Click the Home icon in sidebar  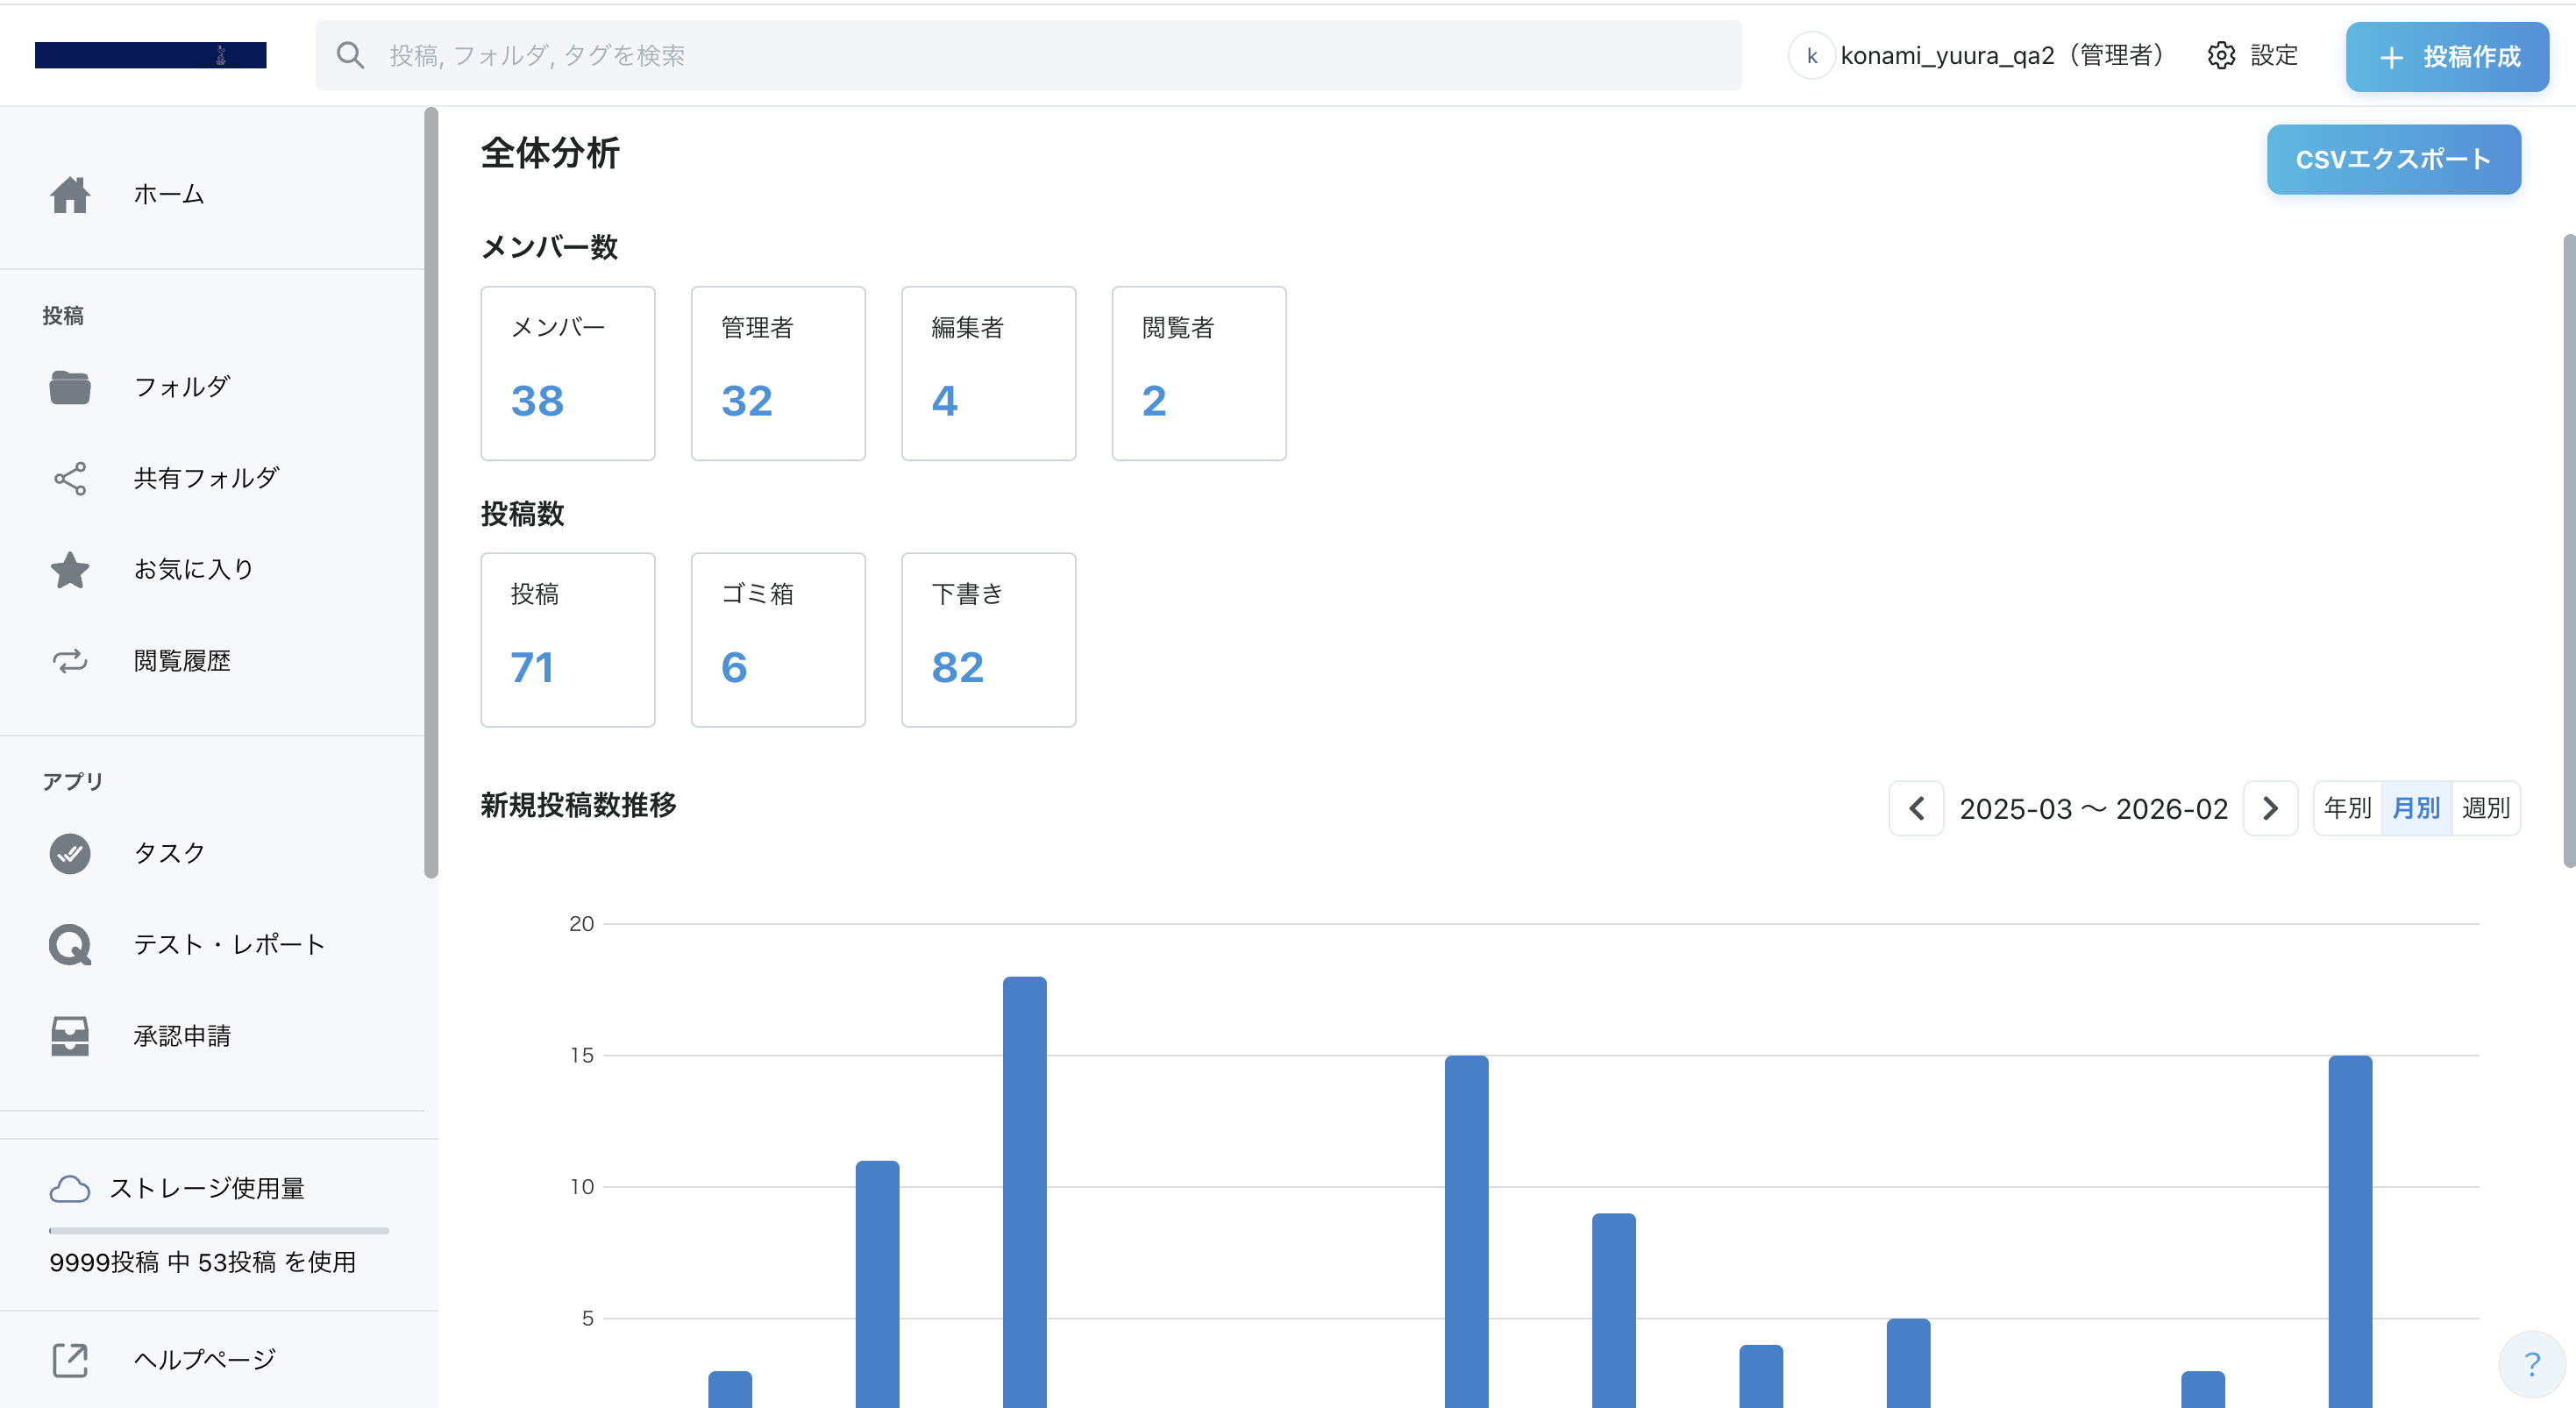click(x=70, y=195)
